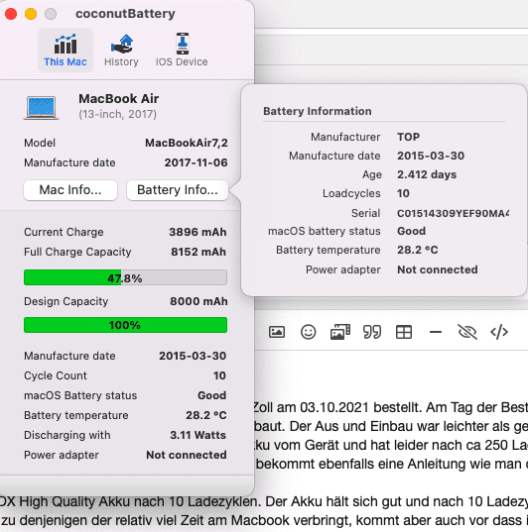Click the 2017-11-06 Mac manufacture date

[x=197, y=162]
